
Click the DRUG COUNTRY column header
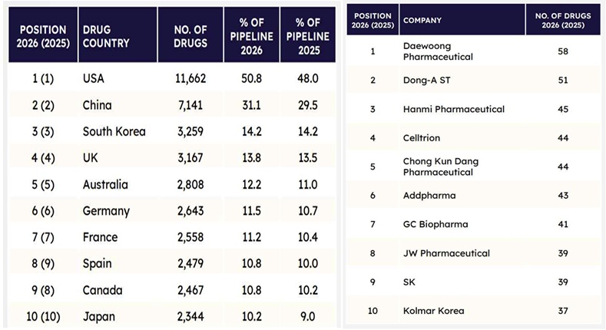coord(106,36)
